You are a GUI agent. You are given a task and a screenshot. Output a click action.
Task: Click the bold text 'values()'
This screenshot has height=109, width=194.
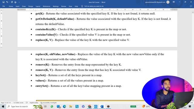(40, 81)
